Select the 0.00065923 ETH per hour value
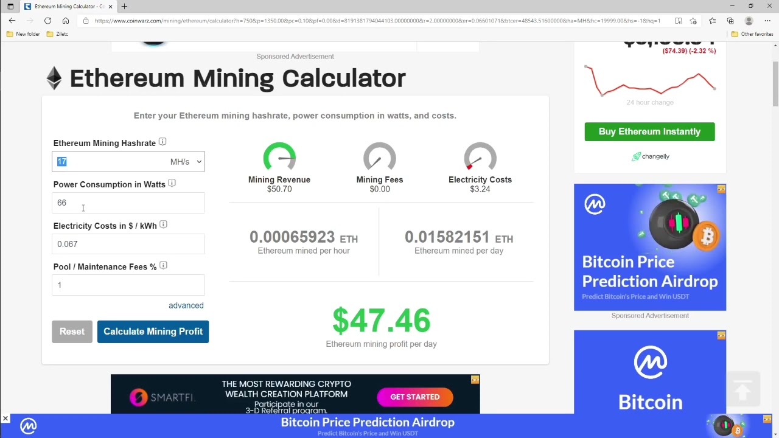Viewport: 779px width, 438px height. (304, 237)
